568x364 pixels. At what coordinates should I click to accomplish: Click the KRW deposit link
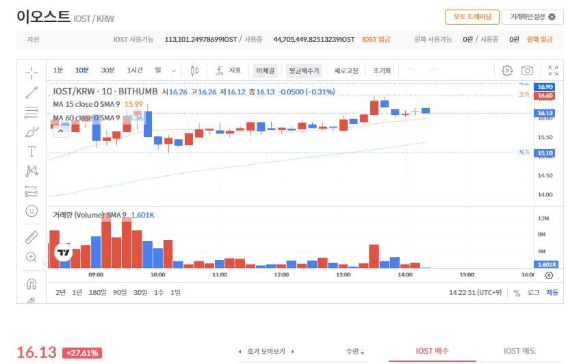click(x=539, y=40)
